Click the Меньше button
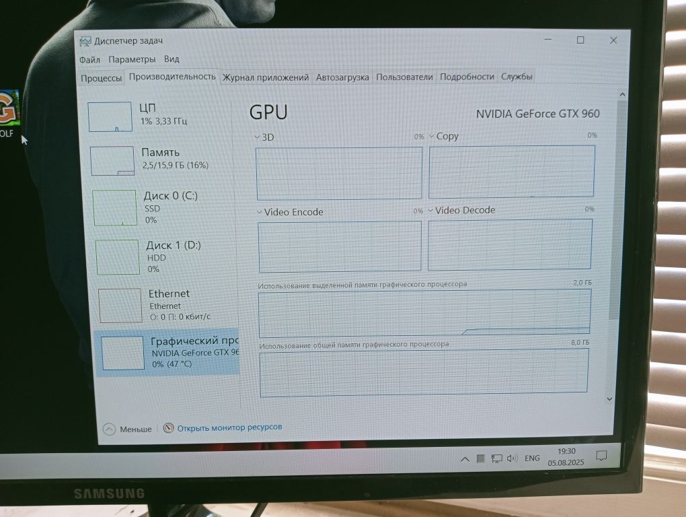The image size is (686, 517). click(x=128, y=429)
